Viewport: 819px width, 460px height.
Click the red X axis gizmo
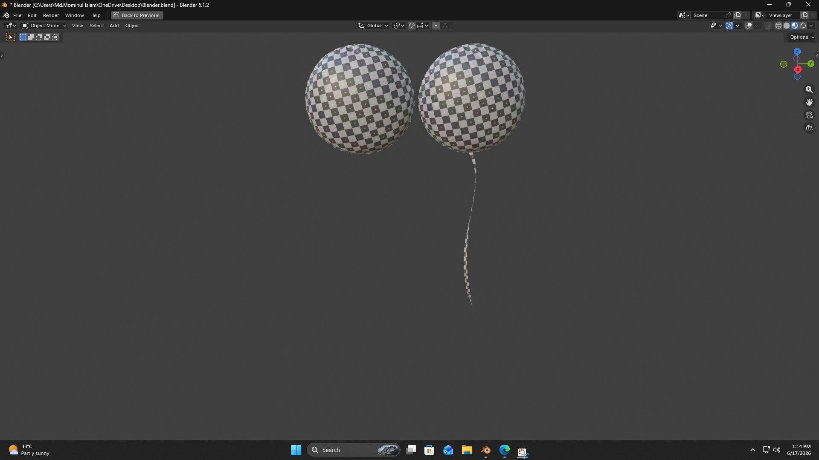point(798,69)
